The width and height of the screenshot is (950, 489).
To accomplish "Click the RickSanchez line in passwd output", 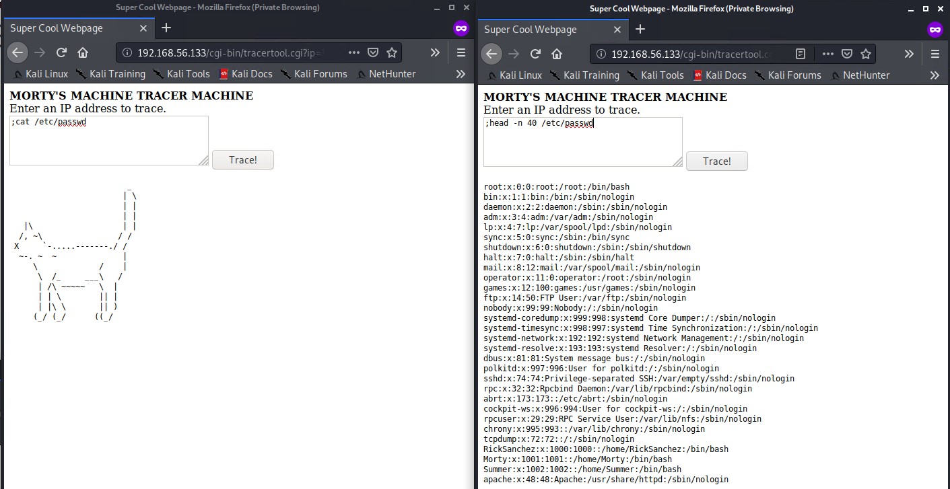I will [606, 449].
